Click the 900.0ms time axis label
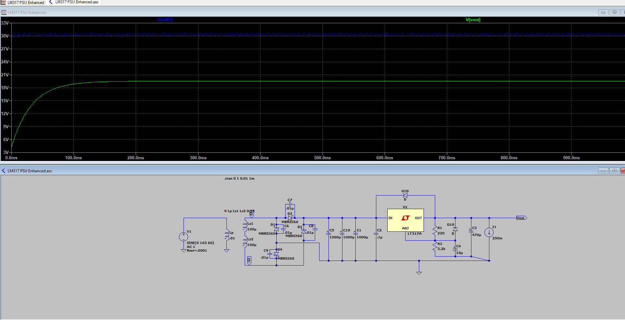This screenshot has height=320, width=625. tap(571, 158)
